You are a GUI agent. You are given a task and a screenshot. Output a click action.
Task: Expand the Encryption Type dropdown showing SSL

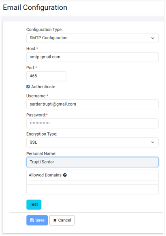pyautogui.click(x=92, y=142)
